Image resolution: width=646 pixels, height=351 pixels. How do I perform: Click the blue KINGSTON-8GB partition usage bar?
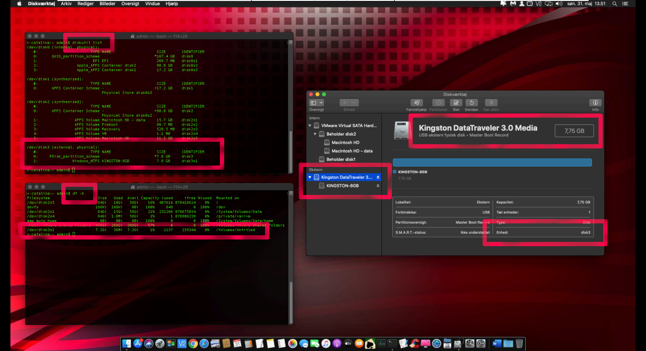tap(492, 162)
